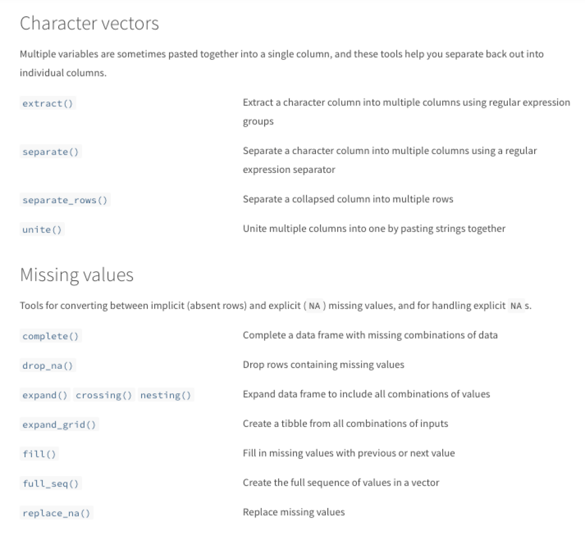Click the Character vectors section heading

pos(90,23)
